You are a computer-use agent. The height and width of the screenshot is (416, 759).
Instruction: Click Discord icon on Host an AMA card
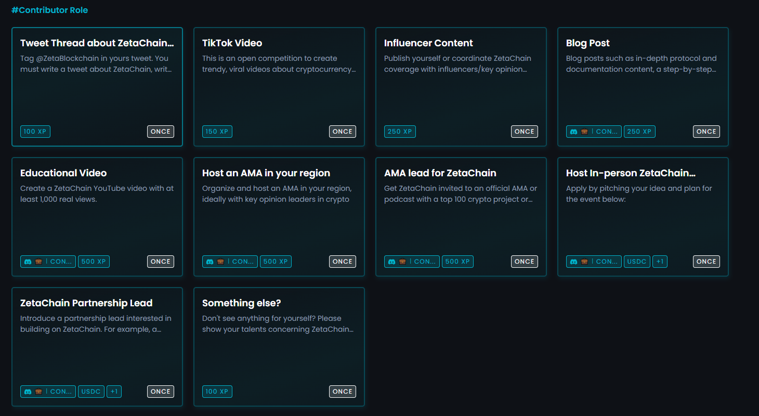(x=210, y=262)
